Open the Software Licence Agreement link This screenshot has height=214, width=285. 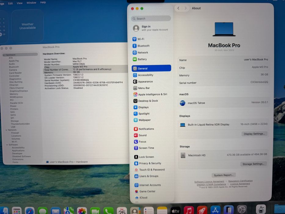click(x=209, y=182)
